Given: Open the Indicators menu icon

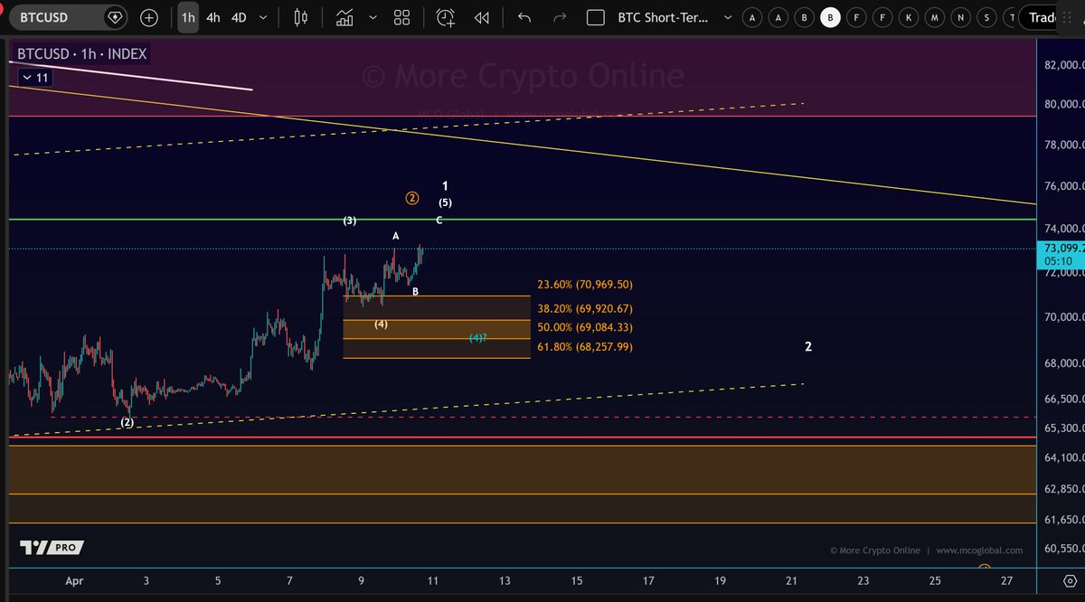Looking at the screenshot, I should 344,17.
